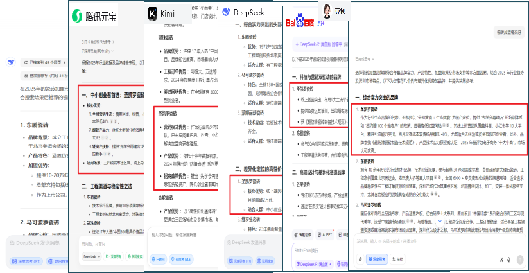Open DeepSeek model dropdown in Yuanbao

point(91,256)
